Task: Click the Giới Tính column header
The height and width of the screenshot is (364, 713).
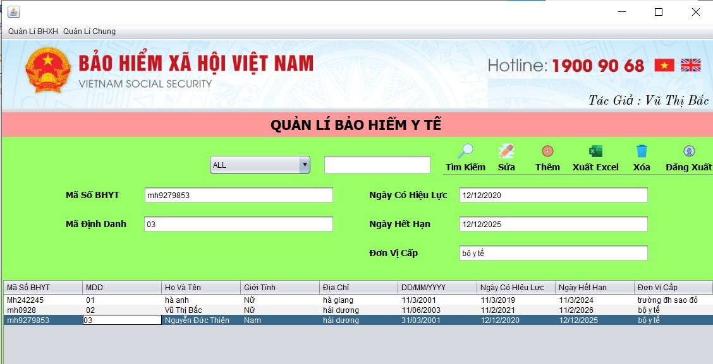Action: 280,287
